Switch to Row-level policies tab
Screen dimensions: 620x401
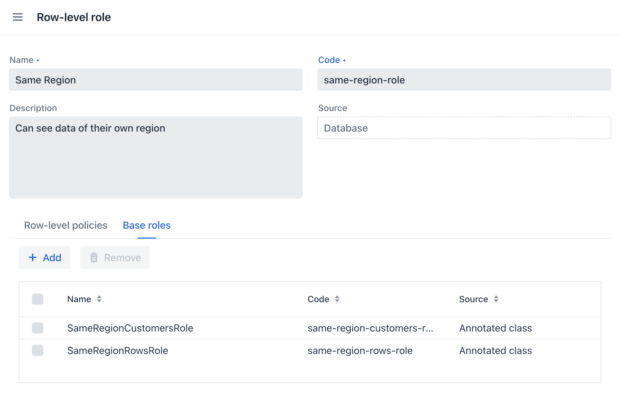[66, 225]
